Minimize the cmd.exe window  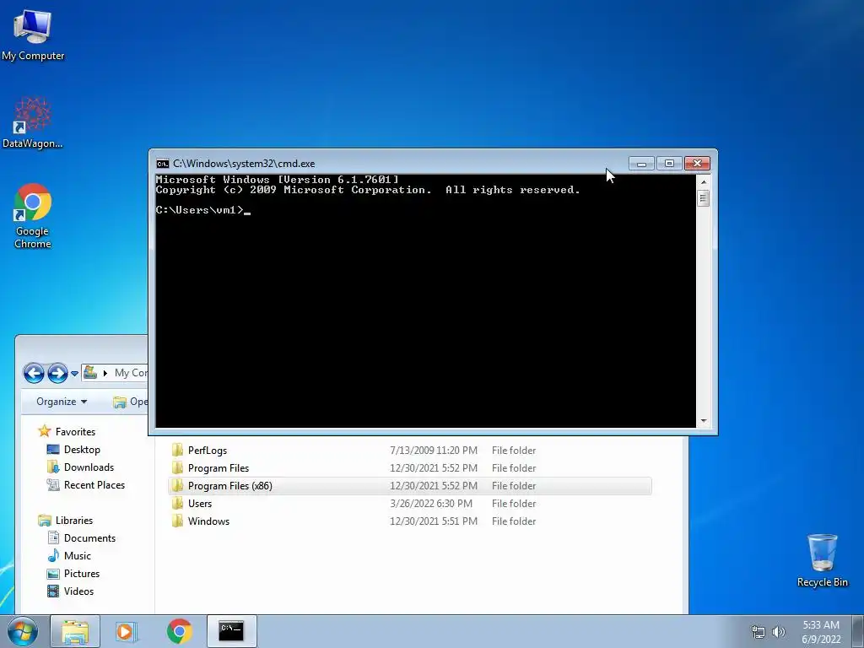pos(641,164)
